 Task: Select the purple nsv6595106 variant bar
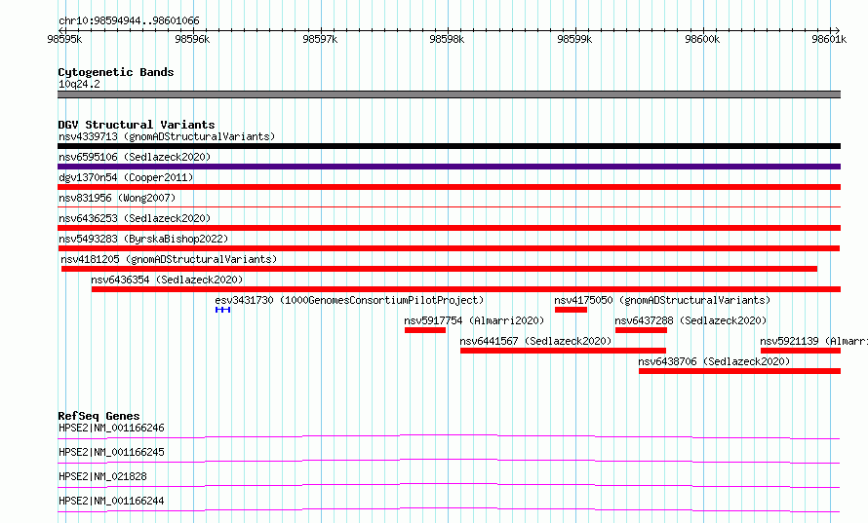(449, 167)
